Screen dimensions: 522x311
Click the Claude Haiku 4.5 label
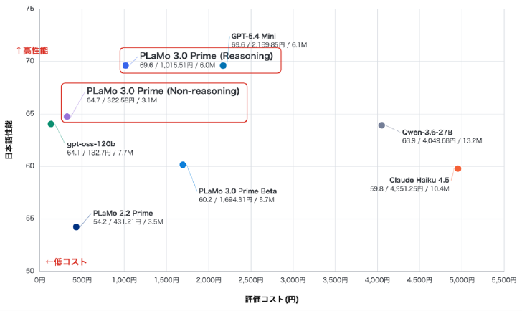coord(419,180)
